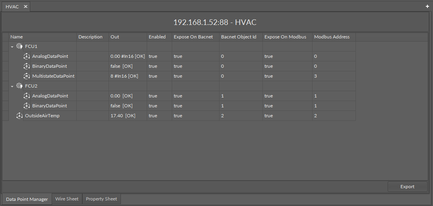Collapse the FCU1 tree node
Screen dimensions: 433x206
12,47
